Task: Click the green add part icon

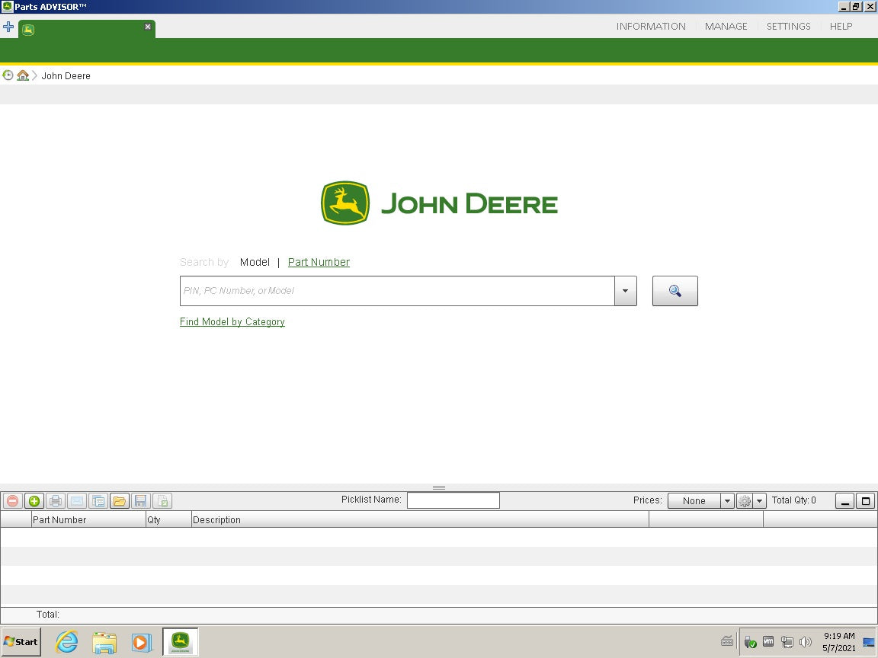Action: pyautogui.click(x=34, y=501)
